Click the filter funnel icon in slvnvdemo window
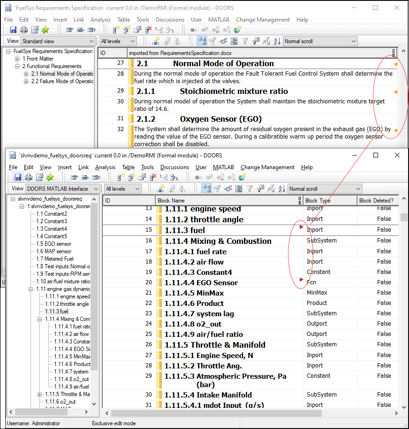This screenshot has height=429, width=409. click(249, 188)
